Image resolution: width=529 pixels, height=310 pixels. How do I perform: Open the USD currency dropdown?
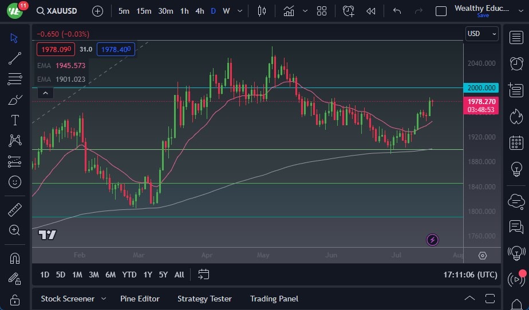click(x=481, y=34)
